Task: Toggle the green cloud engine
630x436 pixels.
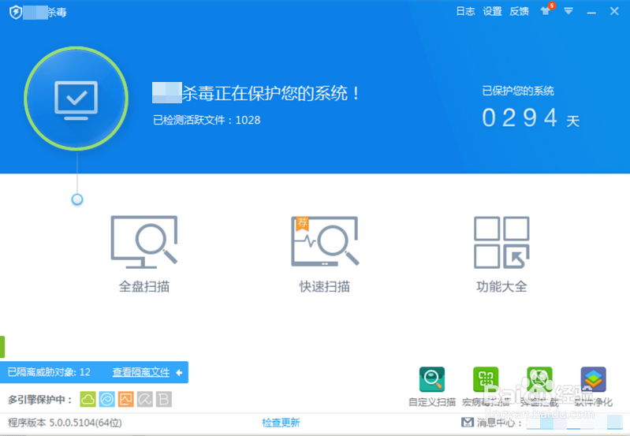Action: [88, 400]
